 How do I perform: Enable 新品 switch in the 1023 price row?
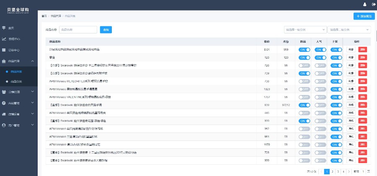(x=305, y=89)
